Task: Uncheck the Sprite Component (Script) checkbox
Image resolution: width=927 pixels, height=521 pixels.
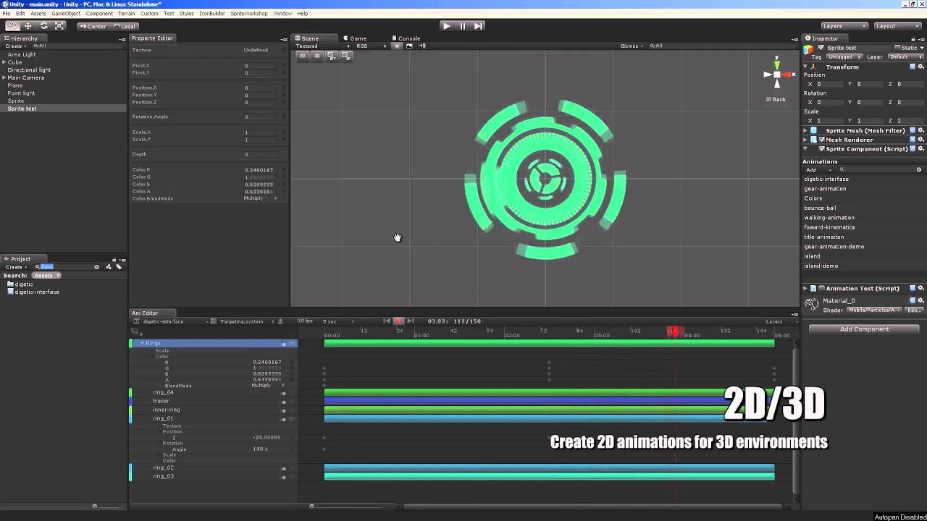Action: [822, 148]
